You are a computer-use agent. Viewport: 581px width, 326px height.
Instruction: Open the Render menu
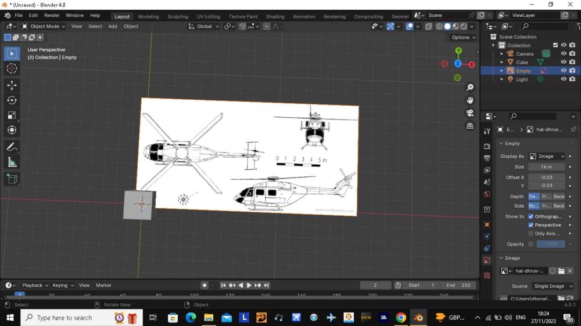coord(52,16)
